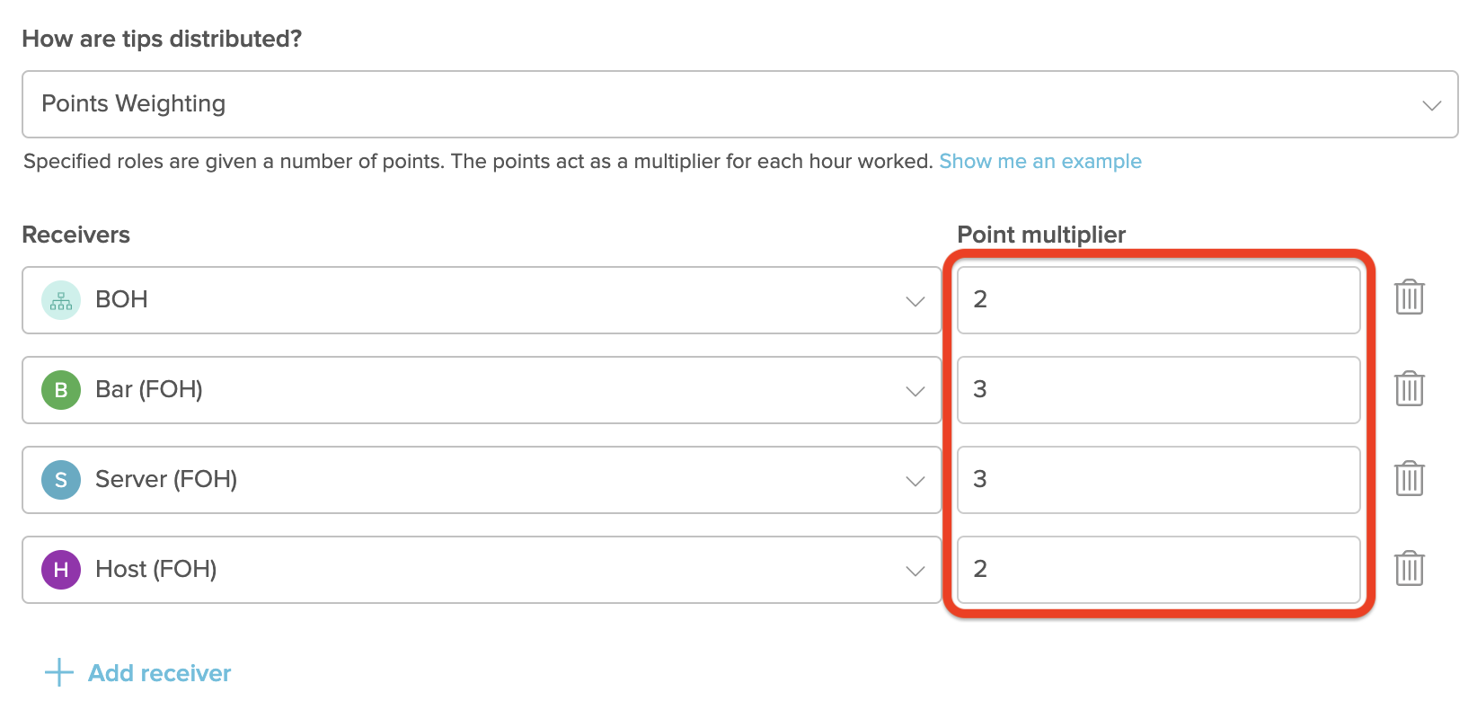Click the Show me an example link
1477x701 pixels.
click(x=1039, y=161)
